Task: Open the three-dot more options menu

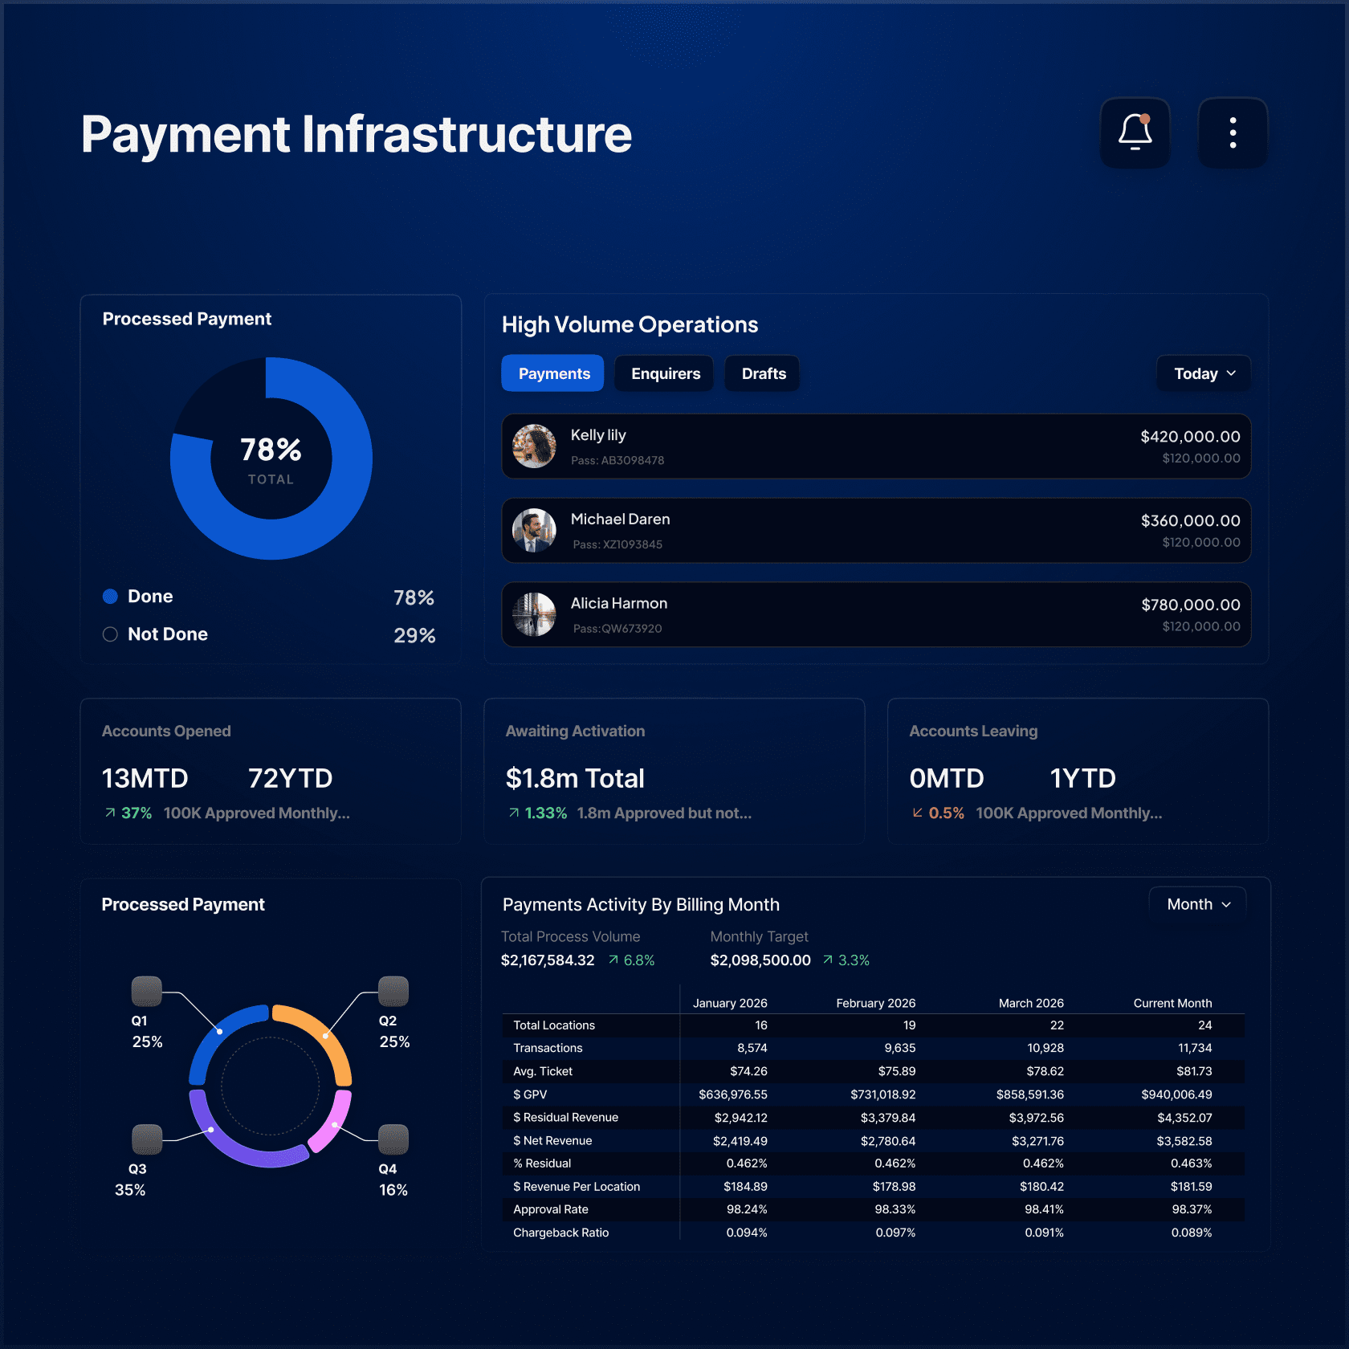Action: pos(1233,132)
